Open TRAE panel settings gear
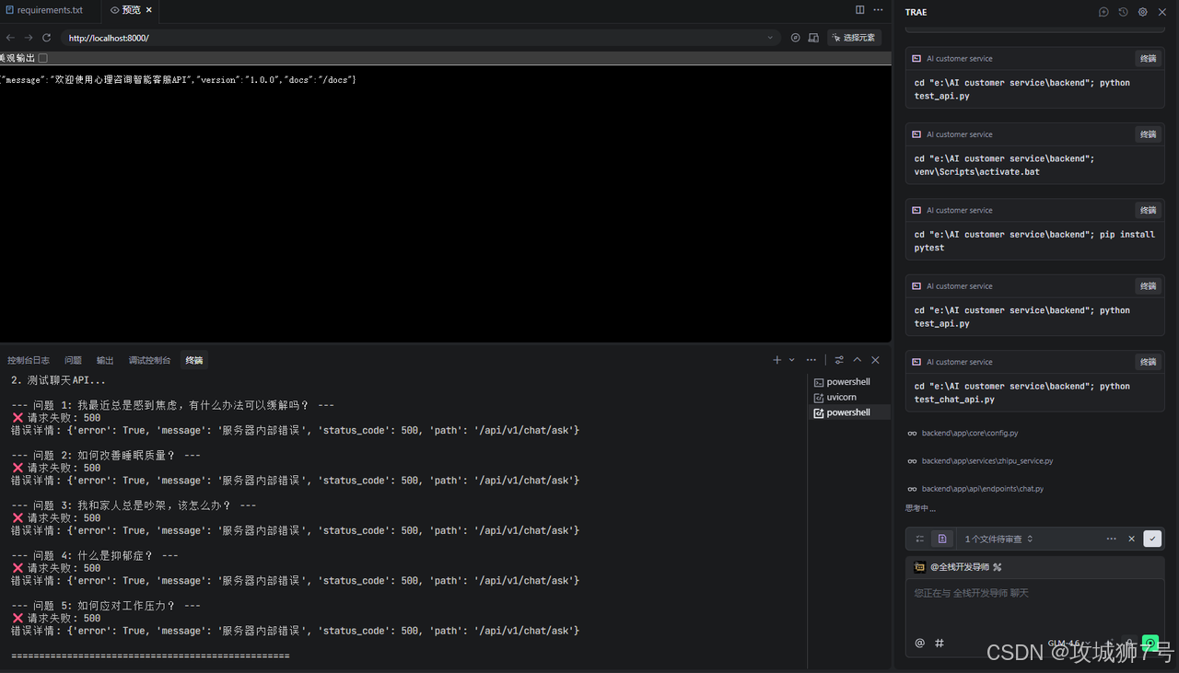 pyautogui.click(x=1142, y=12)
